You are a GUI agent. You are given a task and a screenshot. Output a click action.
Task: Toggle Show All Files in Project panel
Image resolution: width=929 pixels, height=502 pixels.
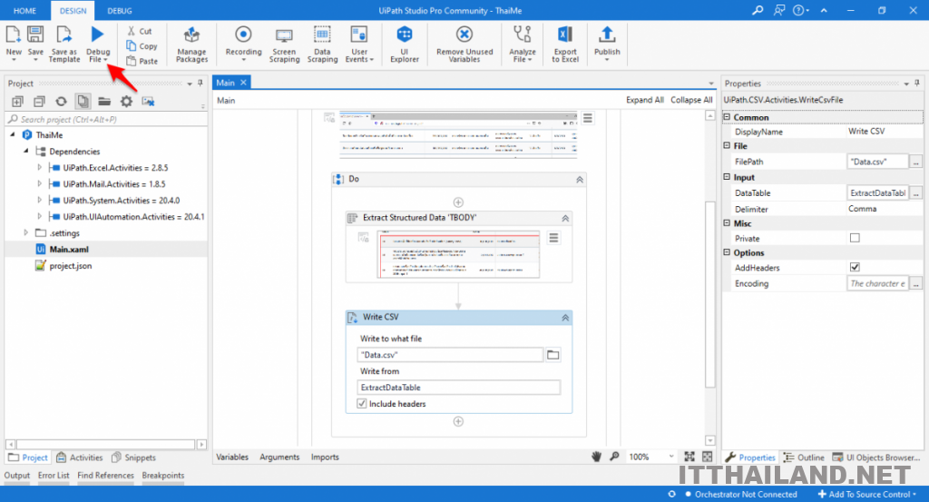83,102
